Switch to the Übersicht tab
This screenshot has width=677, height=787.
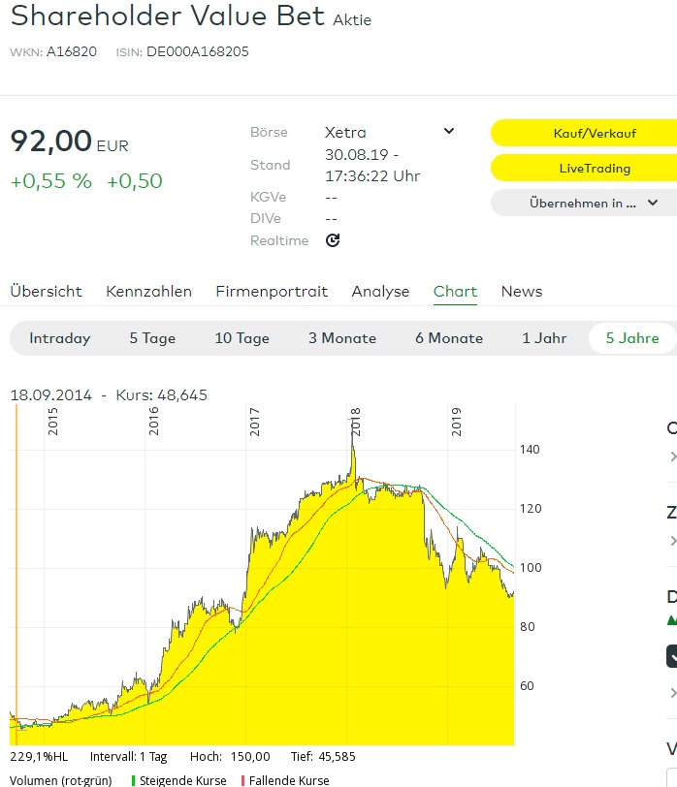[46, 292]
